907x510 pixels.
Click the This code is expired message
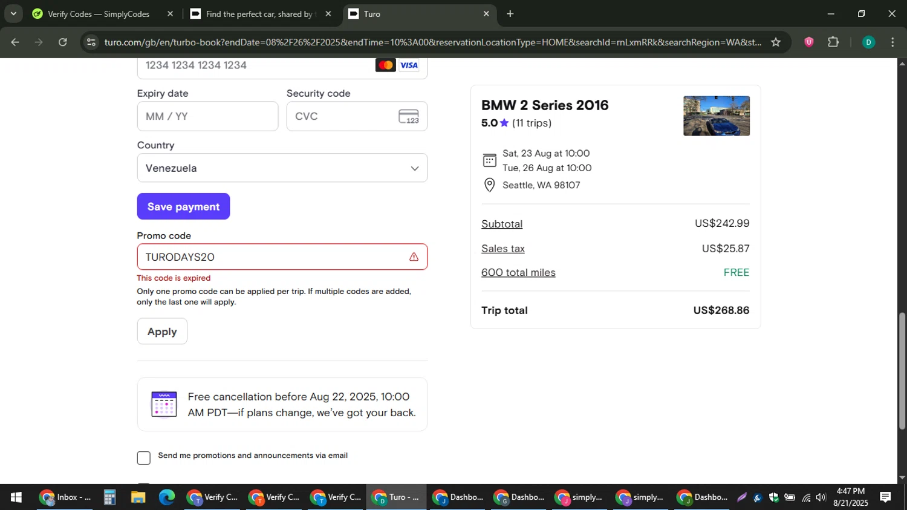click(174, 278)
